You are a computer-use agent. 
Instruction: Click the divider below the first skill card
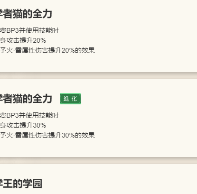(x=98, y=75)
